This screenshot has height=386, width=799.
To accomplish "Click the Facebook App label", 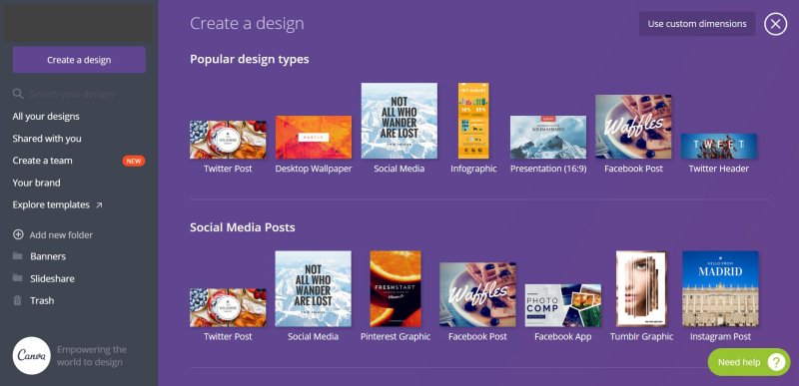I will click(563, 337).
